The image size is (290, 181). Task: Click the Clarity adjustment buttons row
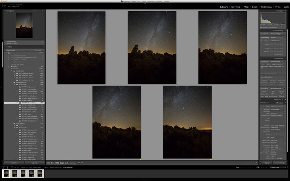tap(277, 49)
